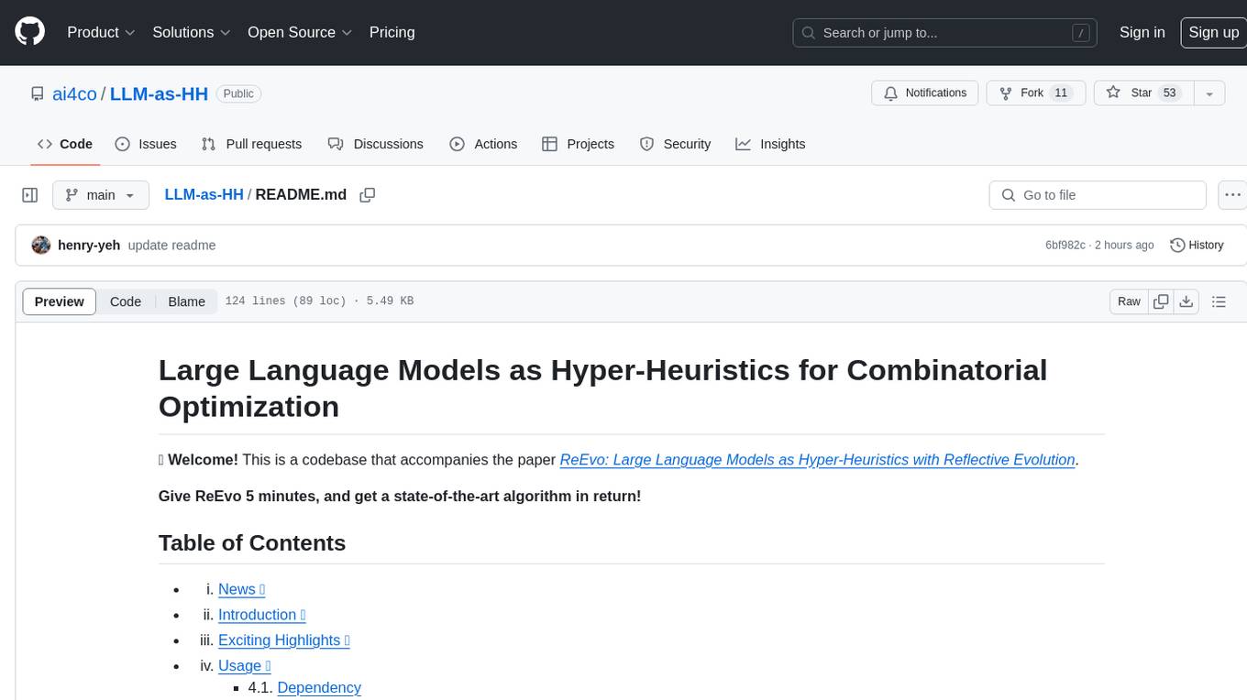Click the star count 53
Viewport: 1247px width, 700px height.
click(1169, 93)
